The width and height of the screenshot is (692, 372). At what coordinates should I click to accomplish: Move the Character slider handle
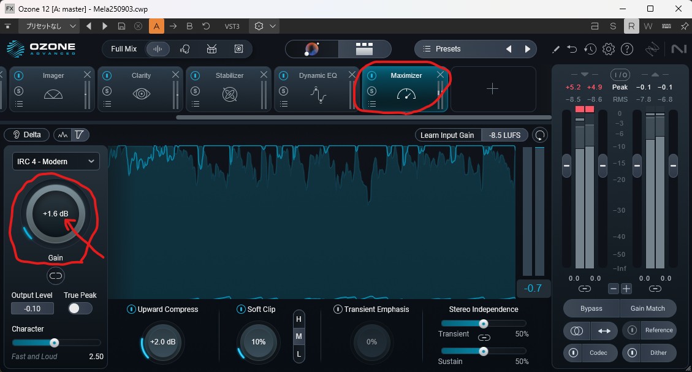click(x=55, y=343)
